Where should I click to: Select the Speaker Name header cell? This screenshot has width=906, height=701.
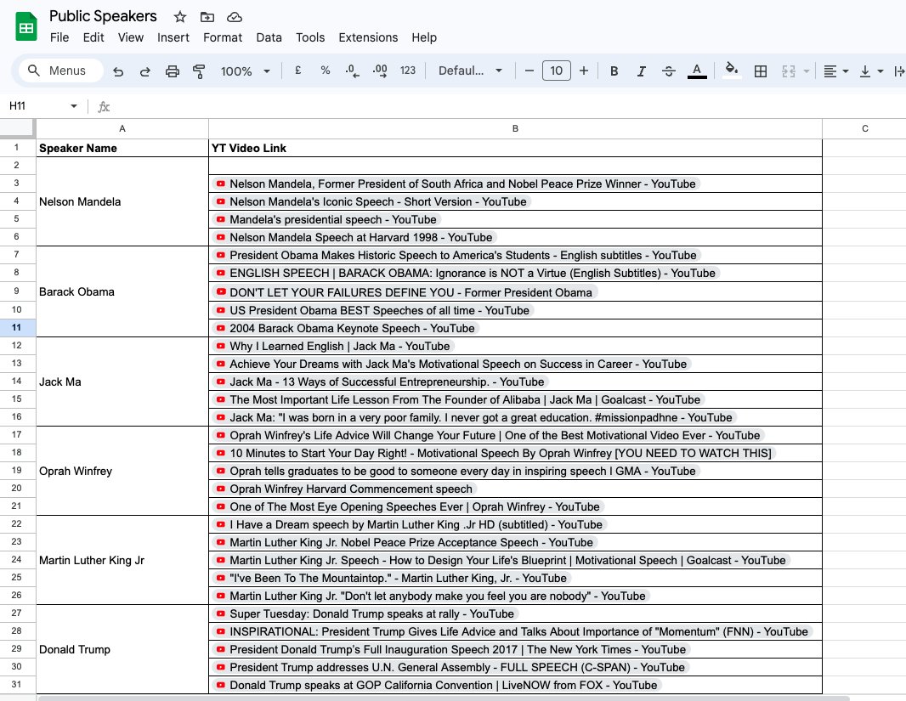click(x=122, y=149)
